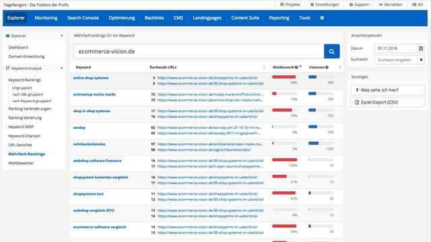Screen dimensions: 431x242
Task: Select Ungruppiert under Keyword-Rankings
Action: click(x=22, y=88)
